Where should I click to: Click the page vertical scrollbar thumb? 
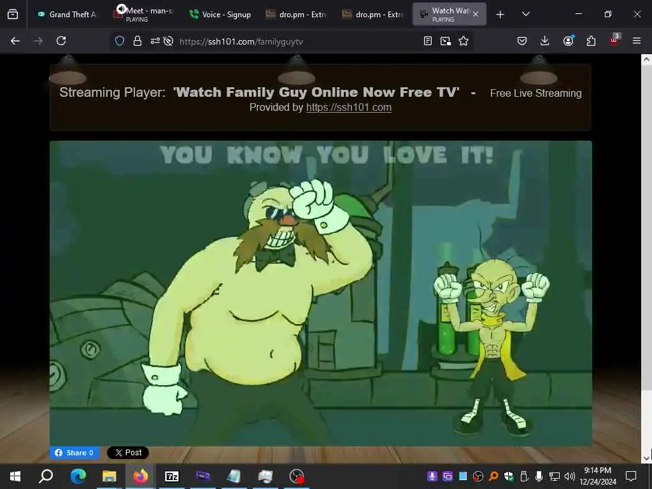(x=646, y=227)
